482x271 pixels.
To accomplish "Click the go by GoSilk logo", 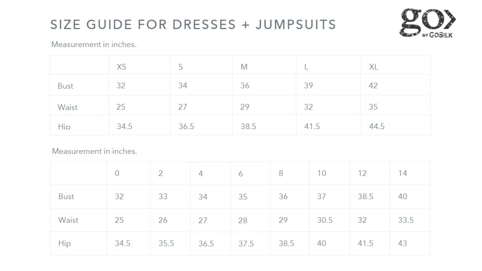I will pyautogui.click(x=427, y=23).
